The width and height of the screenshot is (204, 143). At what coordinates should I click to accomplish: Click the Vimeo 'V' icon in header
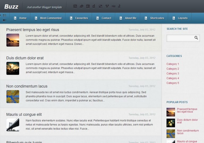click(x=107, y=6)
